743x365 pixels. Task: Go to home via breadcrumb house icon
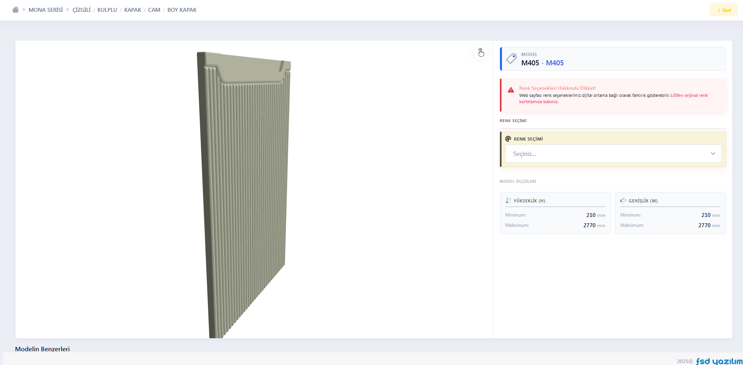(x=15, y=10)
